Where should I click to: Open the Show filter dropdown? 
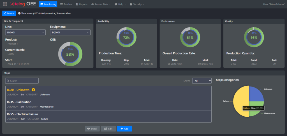(x=202, y=81)
